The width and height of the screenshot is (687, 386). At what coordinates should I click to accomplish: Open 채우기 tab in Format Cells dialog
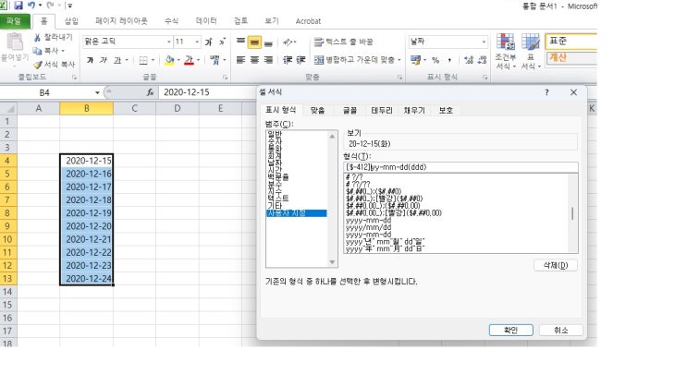(414, 110)
